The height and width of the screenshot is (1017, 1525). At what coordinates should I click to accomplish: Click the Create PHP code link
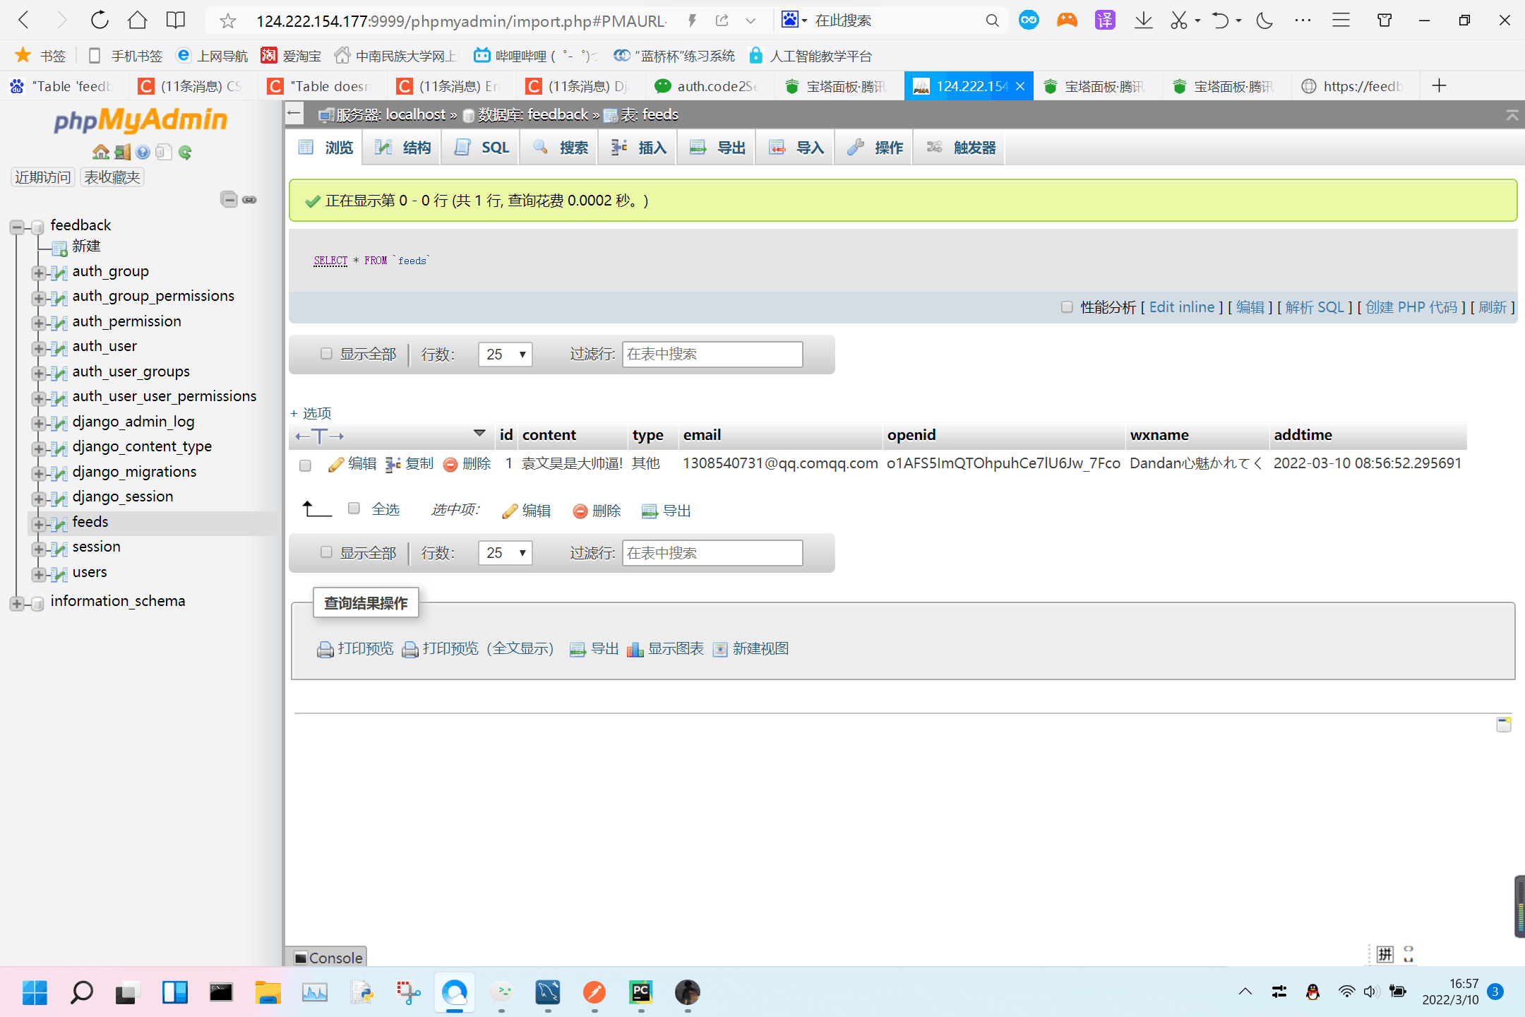pos(1411,307)
